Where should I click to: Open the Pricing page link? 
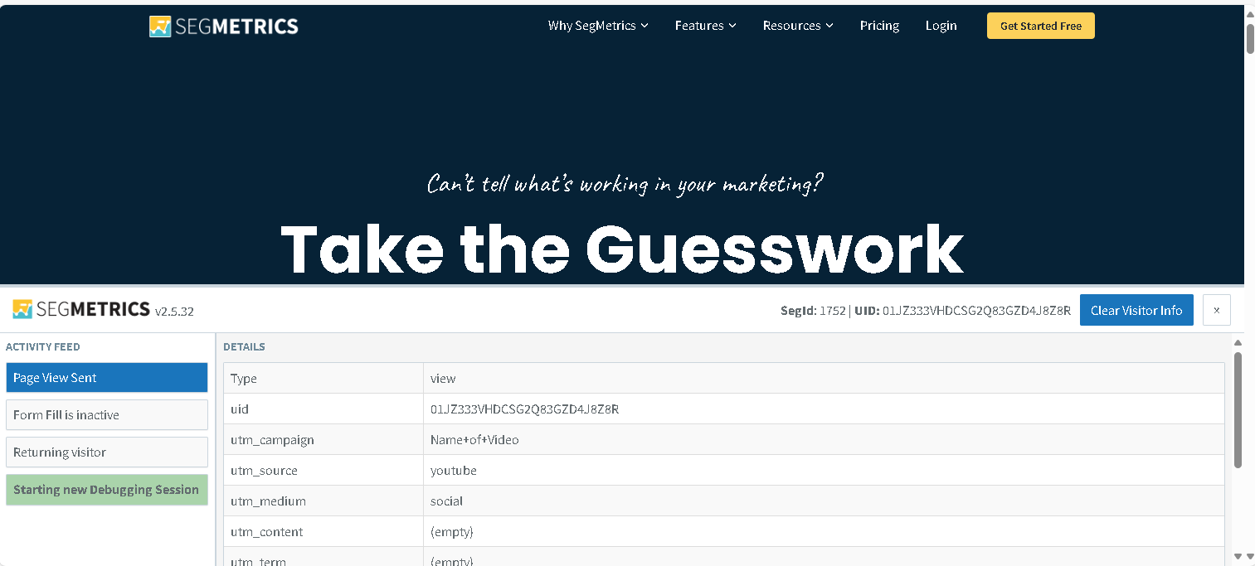(879, 26)
